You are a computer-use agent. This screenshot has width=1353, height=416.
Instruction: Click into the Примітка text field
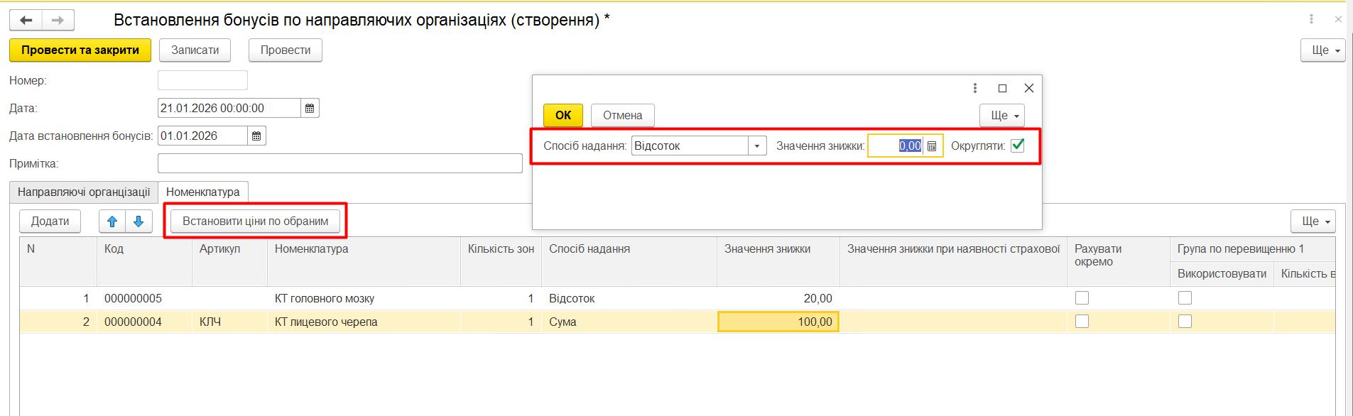339,163
